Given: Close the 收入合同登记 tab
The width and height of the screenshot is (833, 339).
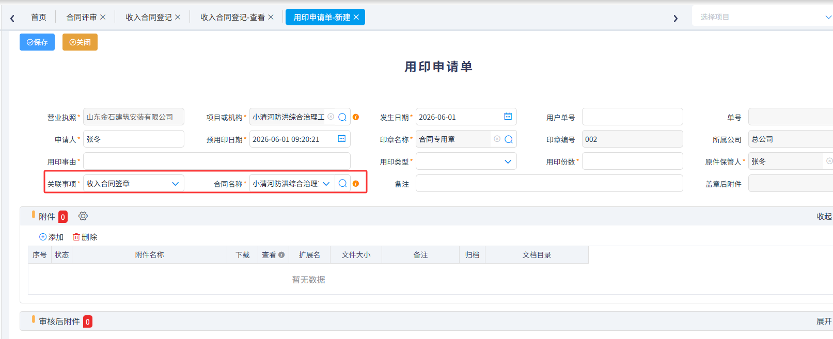Looking at the screenshot, I should pyautogui.click(x=178, y=17).
